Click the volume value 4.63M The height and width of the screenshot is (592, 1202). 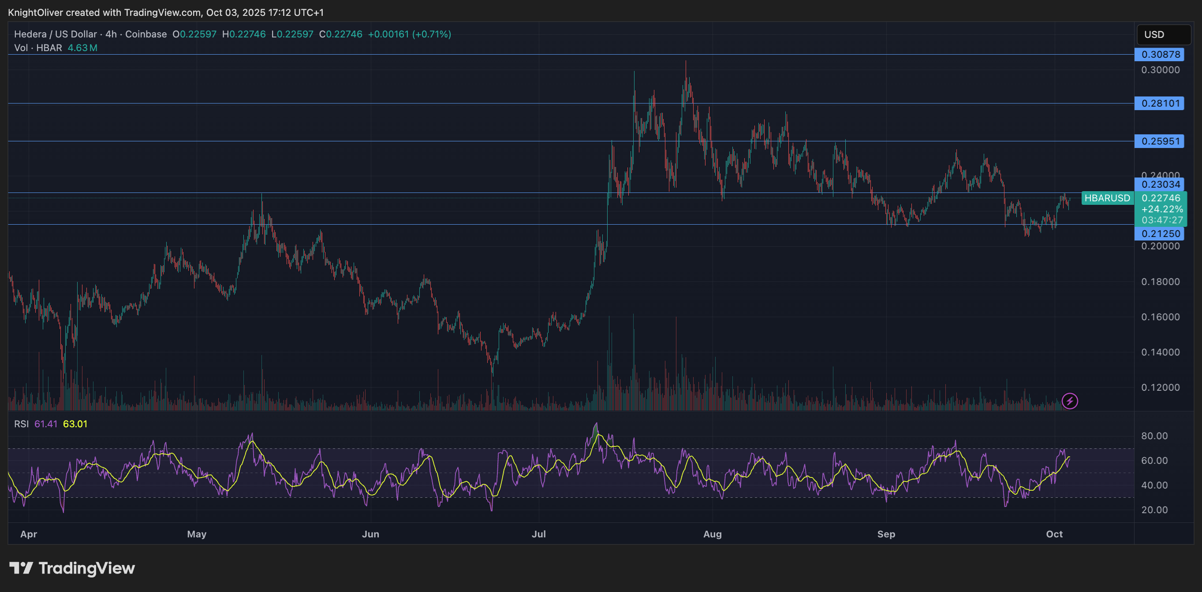[x=82, y=48]
